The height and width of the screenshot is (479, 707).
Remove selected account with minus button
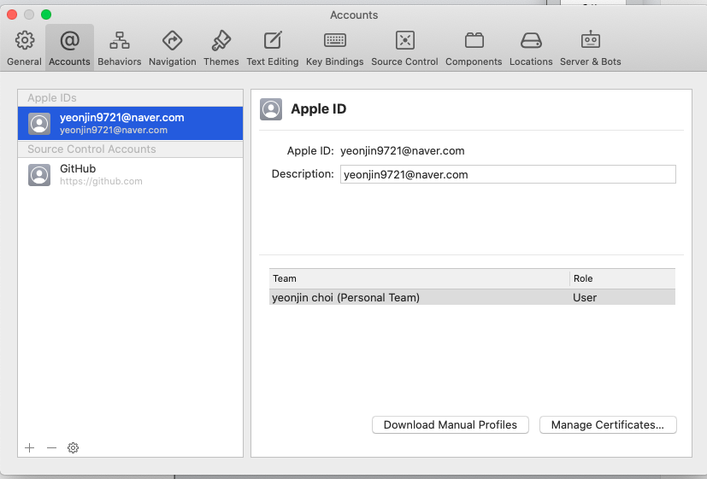(51, 448)
